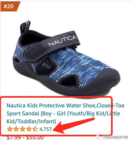This screenshot has width=132, height=143.
Task: Open the blue Nautica shoe product image
Action: tap(67, 58)
